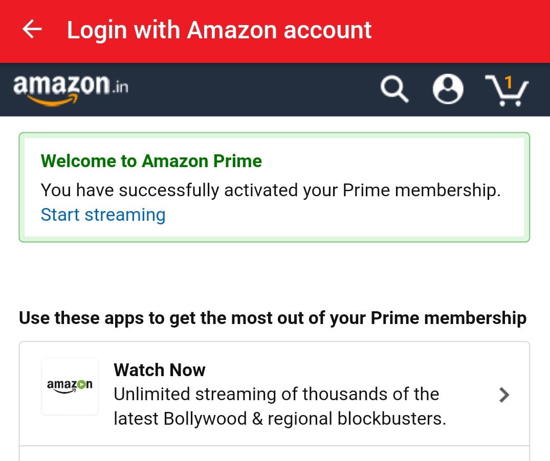
Task: Tap the .in domain suffix in the logo
Action: pos(120,86)
